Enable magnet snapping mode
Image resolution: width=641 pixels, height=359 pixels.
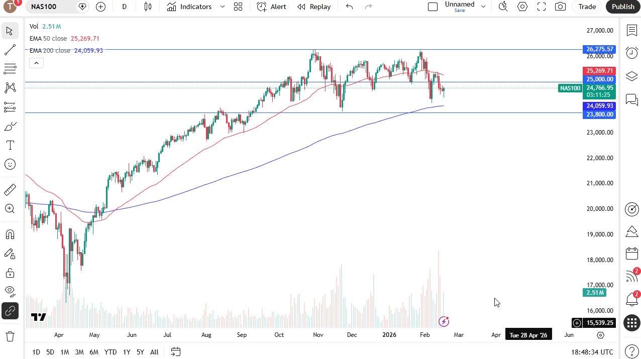[10, 234]
